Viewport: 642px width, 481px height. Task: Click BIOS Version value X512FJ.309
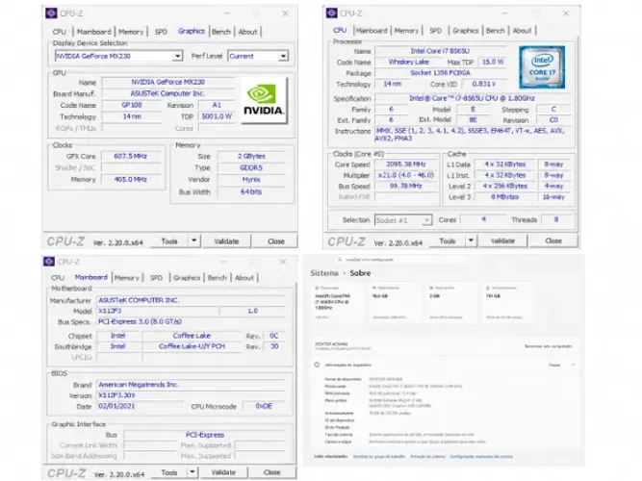coord(191,395)
